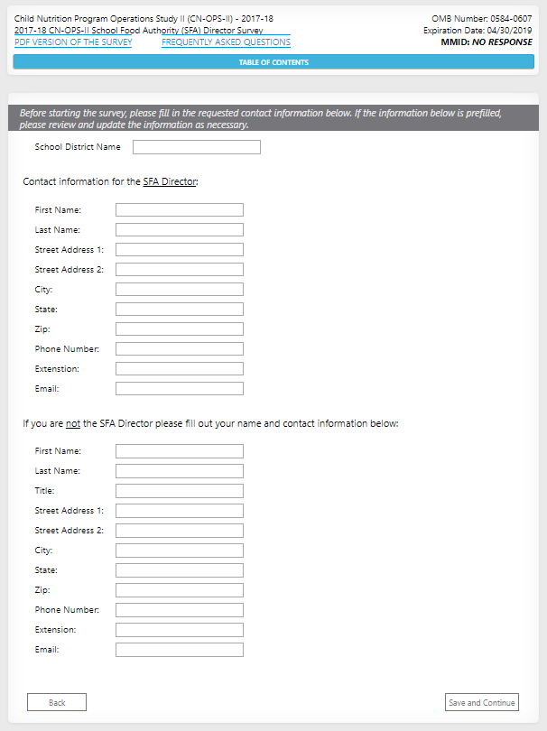Select the SFA Director City field

coord(180,290)
